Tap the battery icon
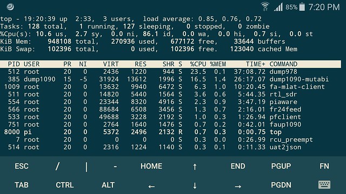The image size is (346, 194). (x=302, y=7)
